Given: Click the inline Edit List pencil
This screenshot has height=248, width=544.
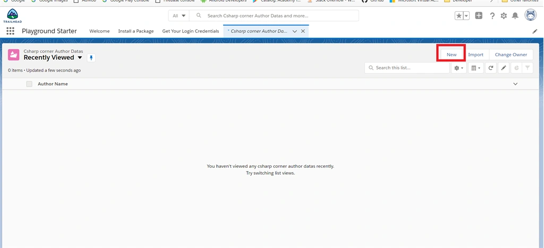Looking at the screenshot, I should [504, 68].
